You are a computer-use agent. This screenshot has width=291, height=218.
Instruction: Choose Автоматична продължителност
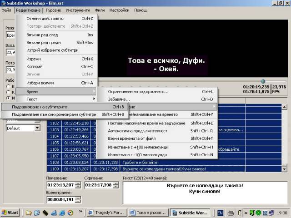(157, 131)
